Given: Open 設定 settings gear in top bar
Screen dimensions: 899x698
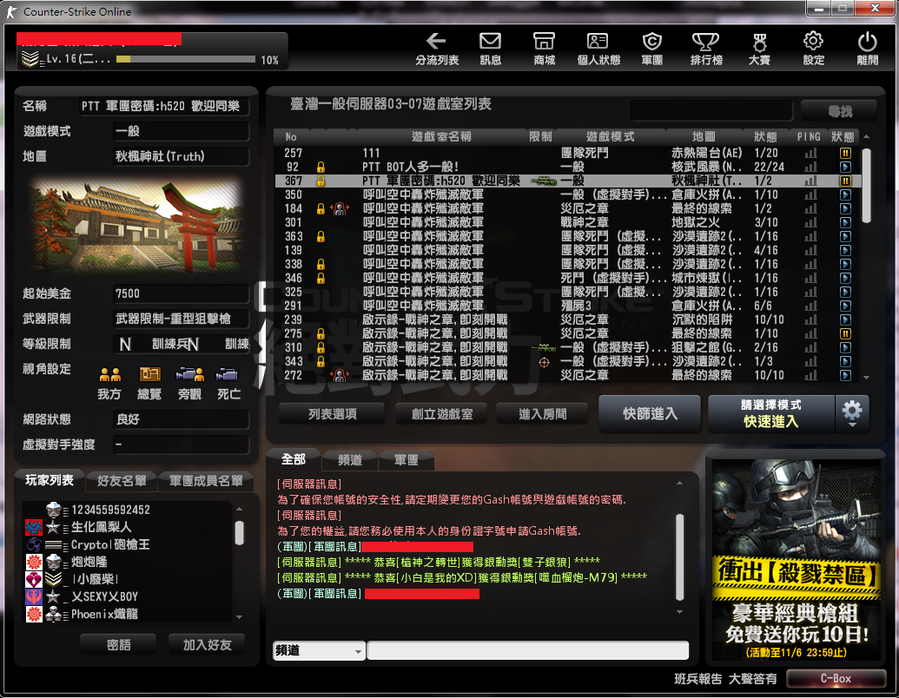Looking at the screenshot, I should (x=813, y=48).
